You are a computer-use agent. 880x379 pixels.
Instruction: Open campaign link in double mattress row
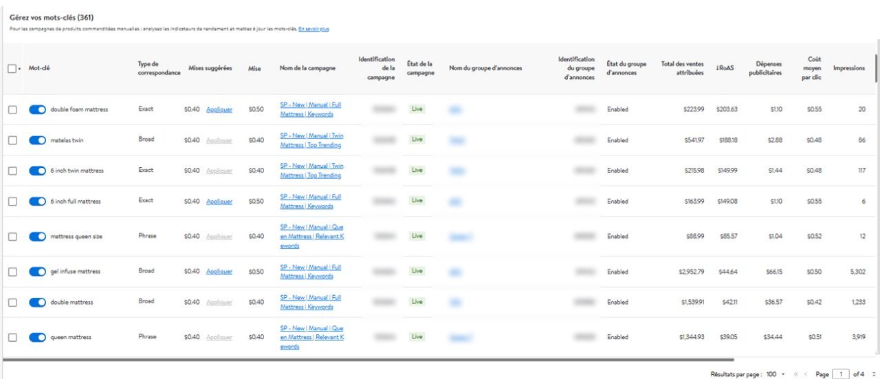(x=310, y=302)
